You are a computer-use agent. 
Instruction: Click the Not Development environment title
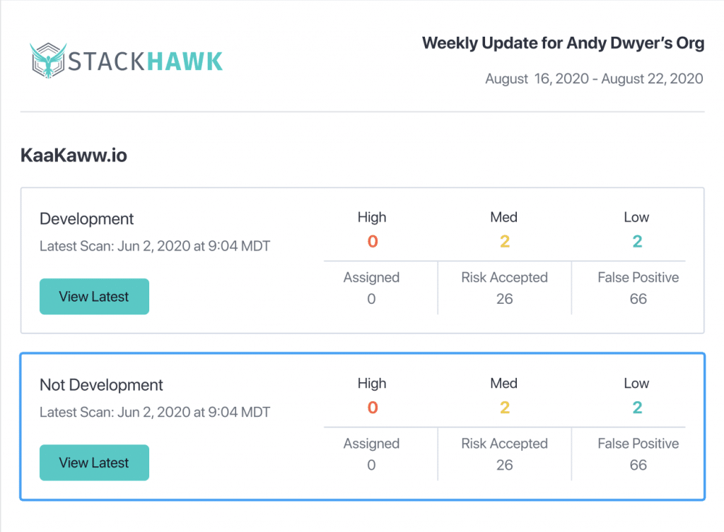click(x=101, y=385)
